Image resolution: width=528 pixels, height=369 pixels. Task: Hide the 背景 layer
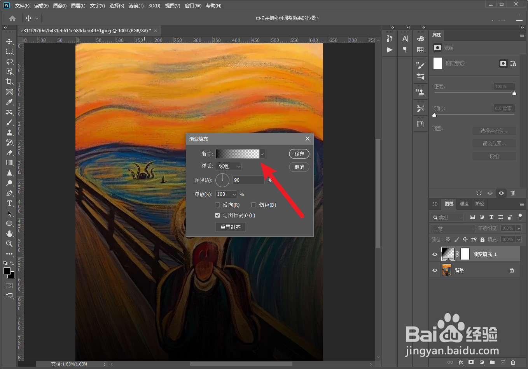(x=435, y=270)
